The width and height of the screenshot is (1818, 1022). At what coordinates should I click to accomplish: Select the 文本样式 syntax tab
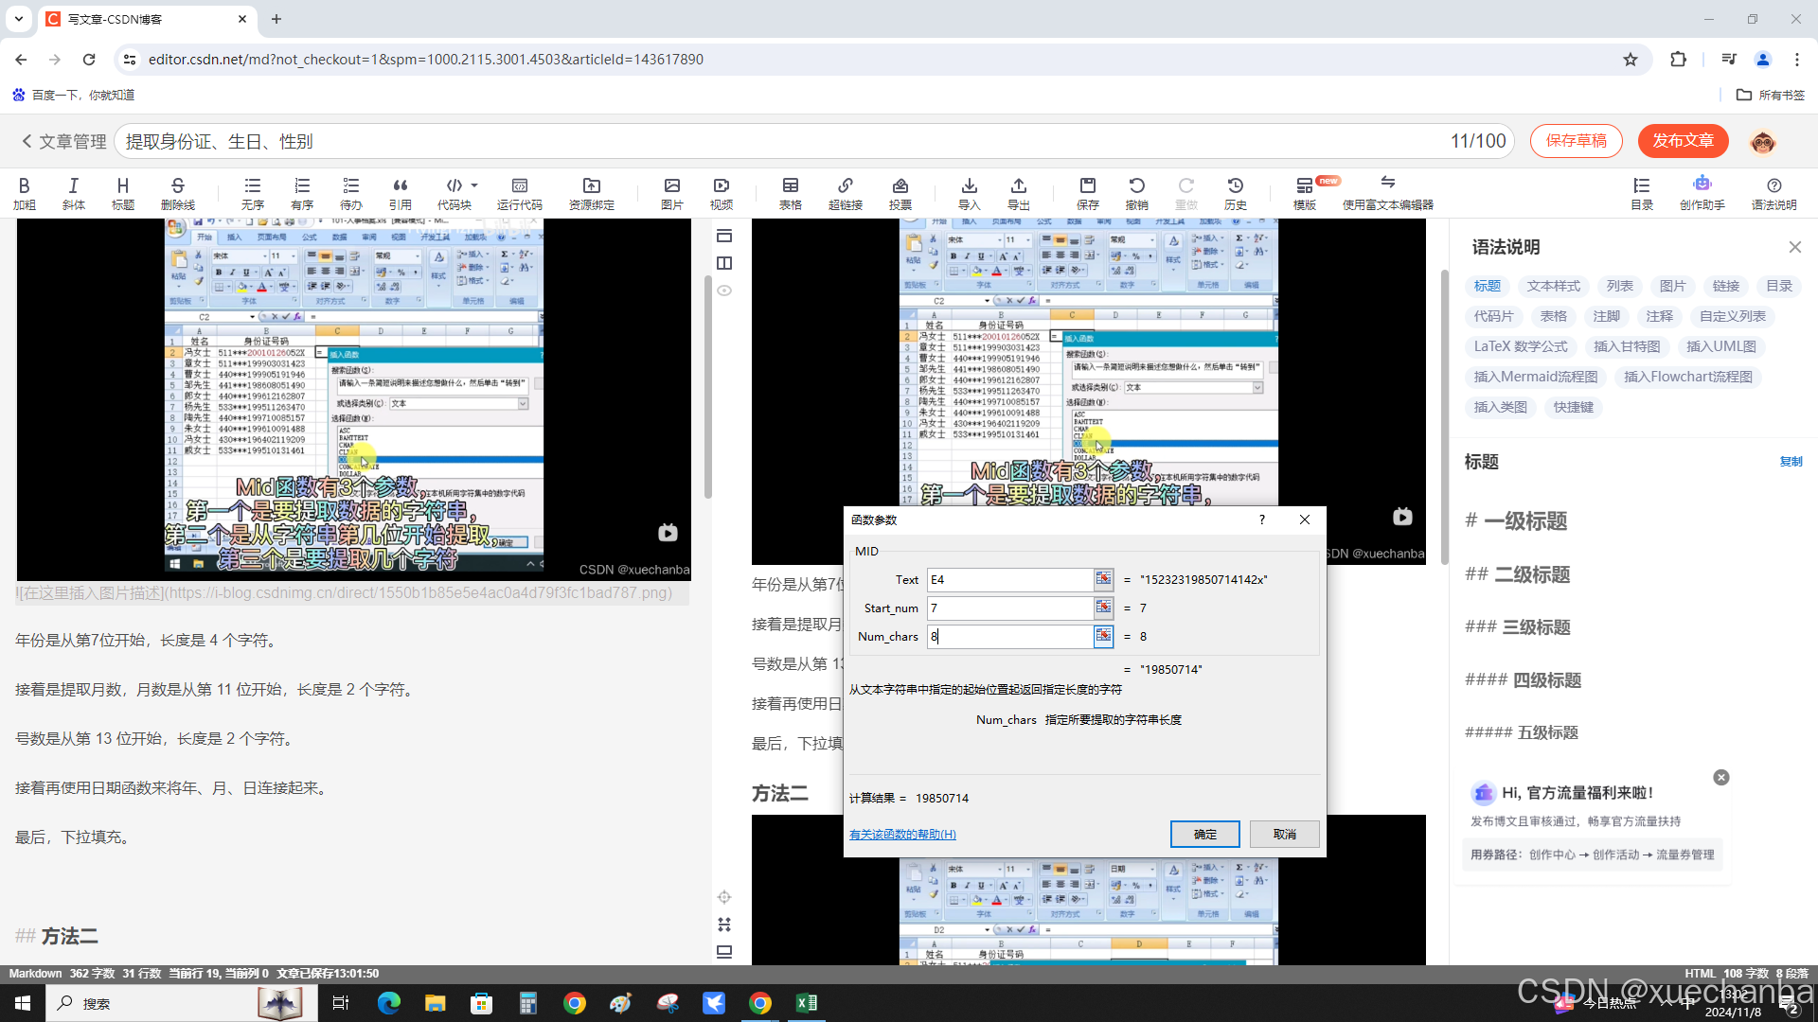tap(1553, 286)
